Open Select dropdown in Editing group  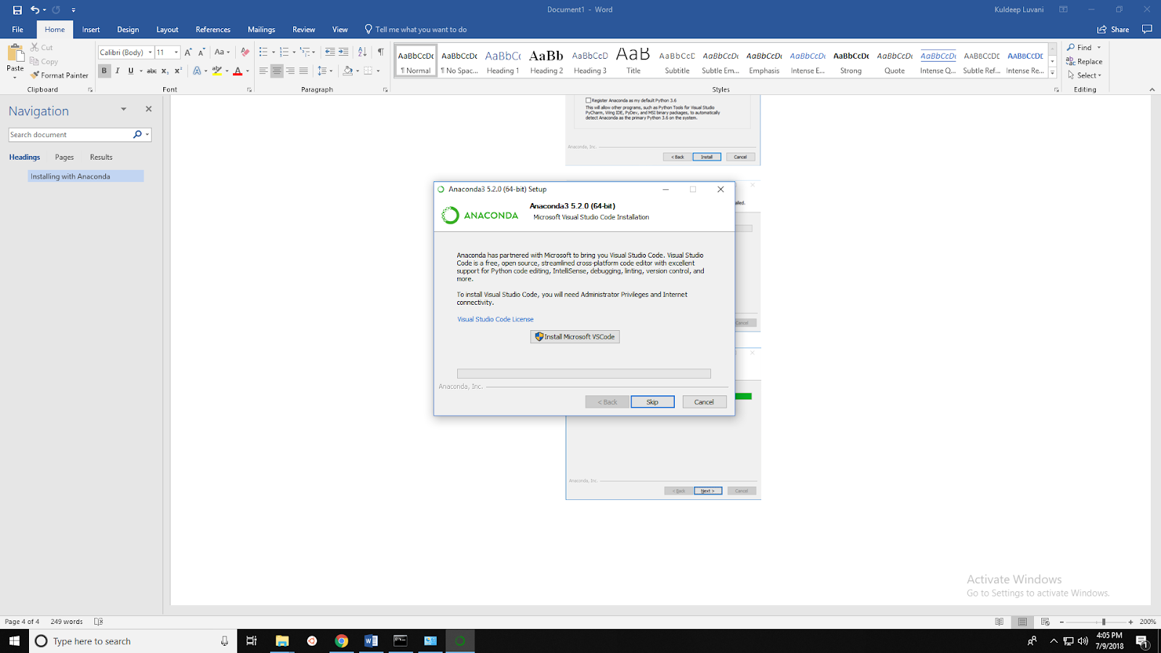click(1085, 75)
